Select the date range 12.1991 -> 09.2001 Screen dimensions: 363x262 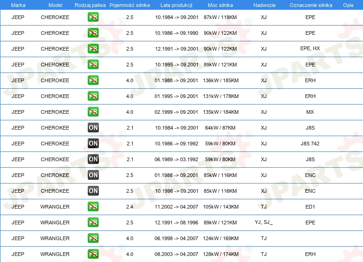177,49
